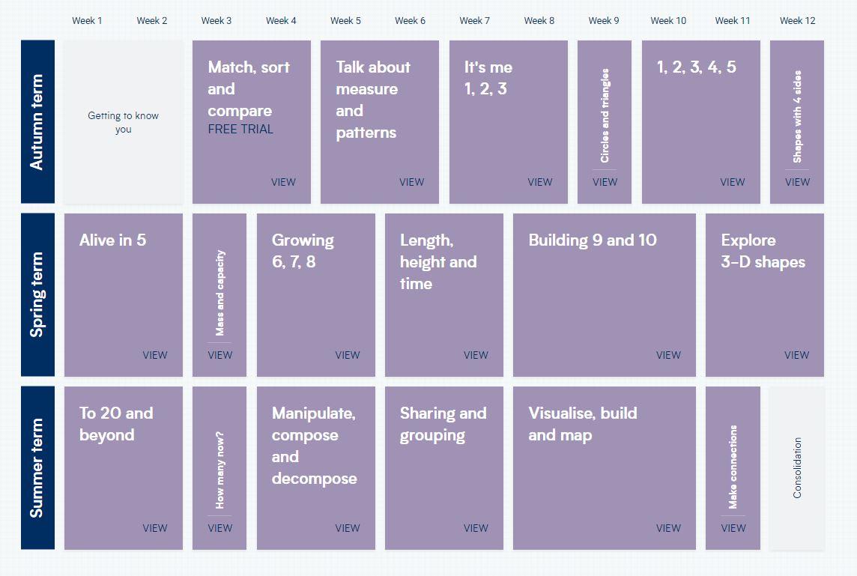View the Visualise, build and map unit
Screen dimensions: 857x576
(668, 528)
